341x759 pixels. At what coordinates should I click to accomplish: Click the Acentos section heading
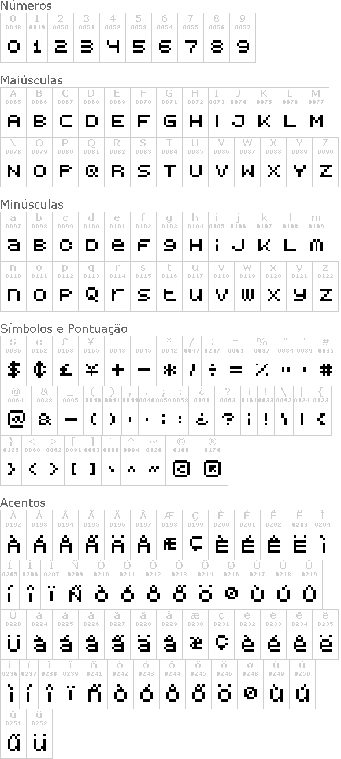(x=23, y=503)
